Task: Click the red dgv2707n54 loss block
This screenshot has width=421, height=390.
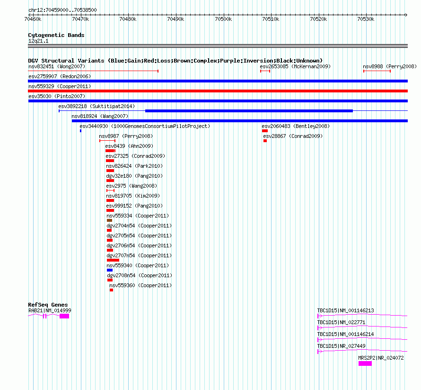Action: point(113,260)
